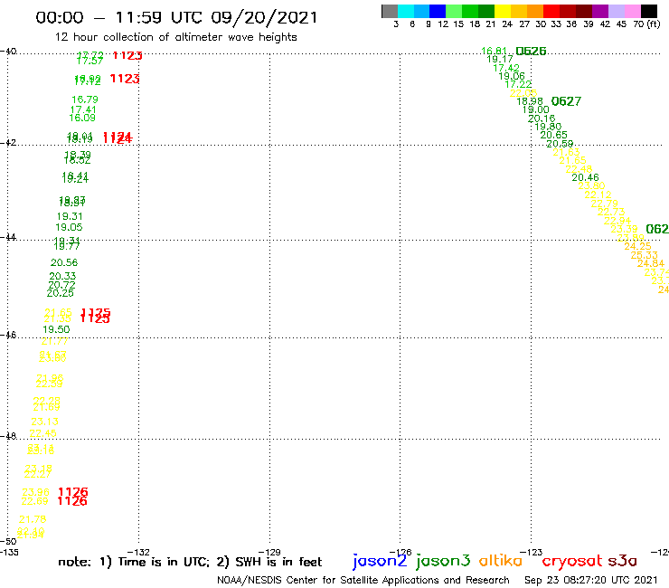
Task: Click the 0626 time stamp label
Action: [x=531, y=52]
